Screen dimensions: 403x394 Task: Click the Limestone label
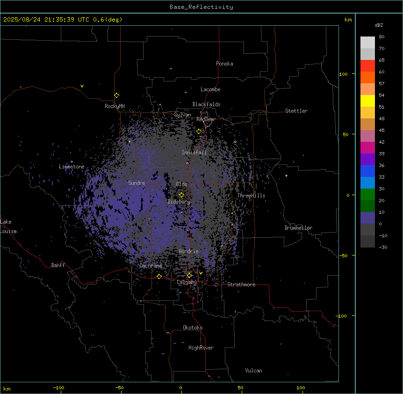(72, 167)
